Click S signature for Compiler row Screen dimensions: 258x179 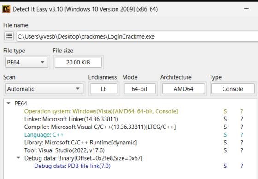(225, 127)
